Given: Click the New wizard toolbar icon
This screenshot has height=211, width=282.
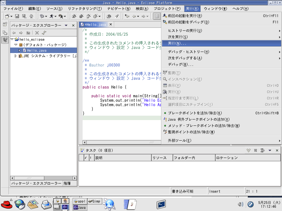Looking at the screenshot, I should pyautogui.click(x=7, y=16).
